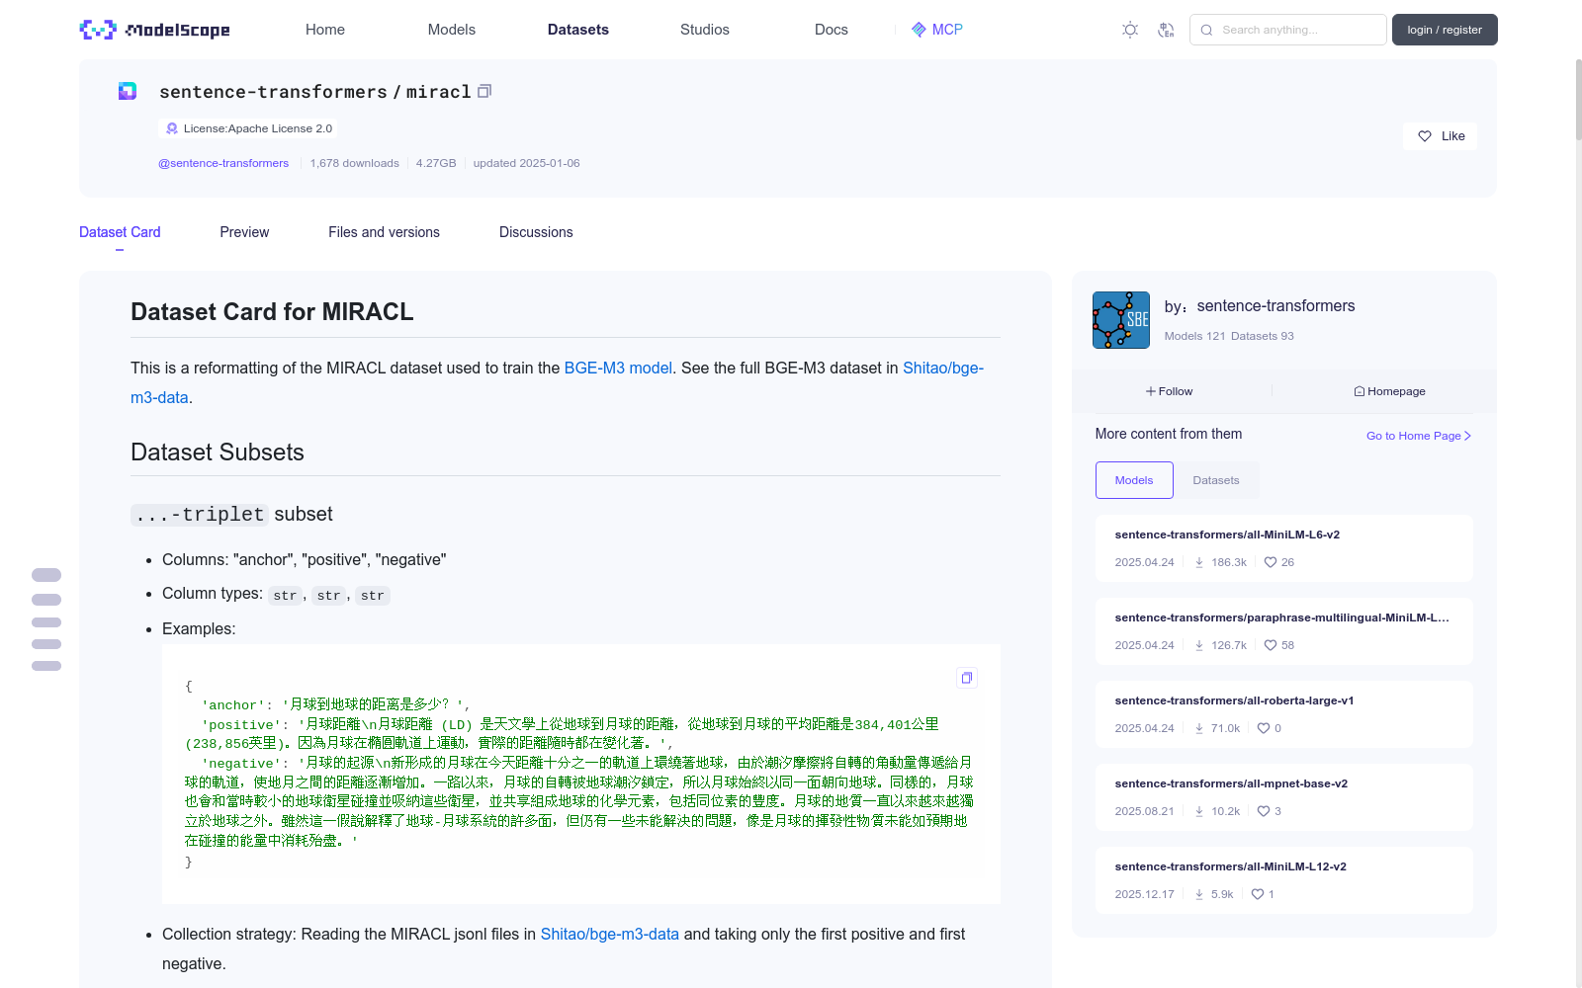The height and width of the screenshot is (988, 1582).
Task: Select the Models tab in sidebar
Action: click(1134, 480)
